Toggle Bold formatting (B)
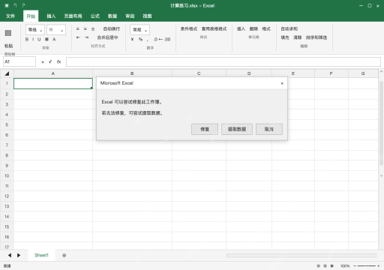The image size is (384, 270). [x=27, y=40]
